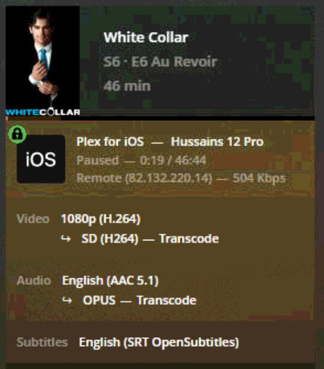324x369 pixels.
Task: Click the iOS platform icon
Action: click(41, 159)
